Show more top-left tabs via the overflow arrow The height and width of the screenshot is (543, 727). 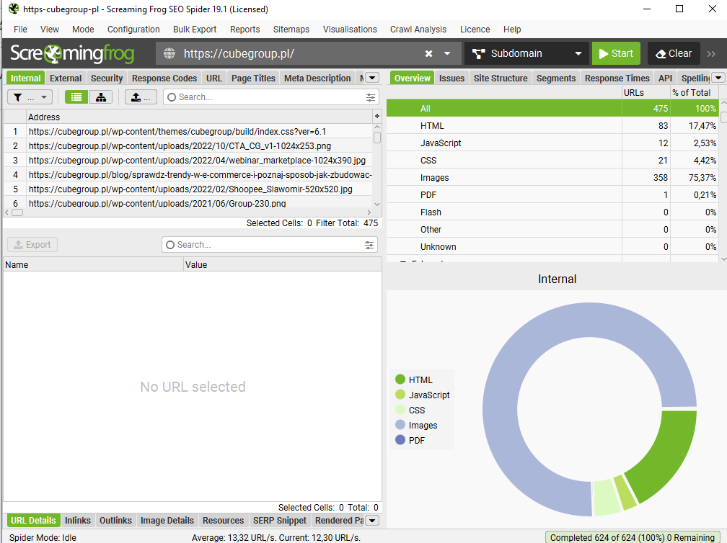(x=372, y=78)
